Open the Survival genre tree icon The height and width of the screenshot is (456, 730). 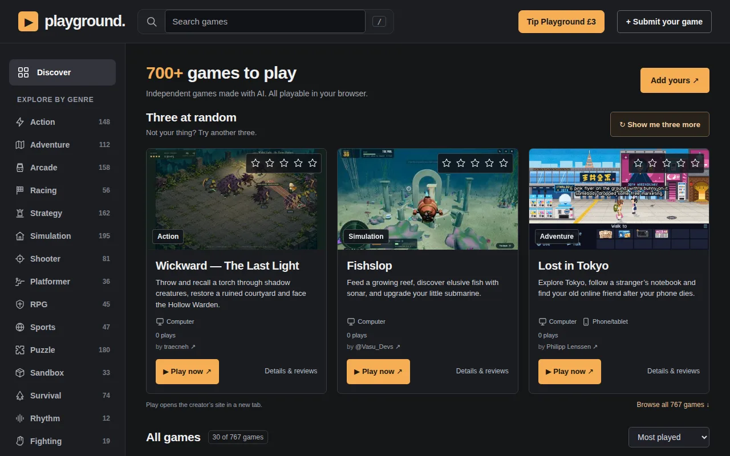click(x=20, y=396)
